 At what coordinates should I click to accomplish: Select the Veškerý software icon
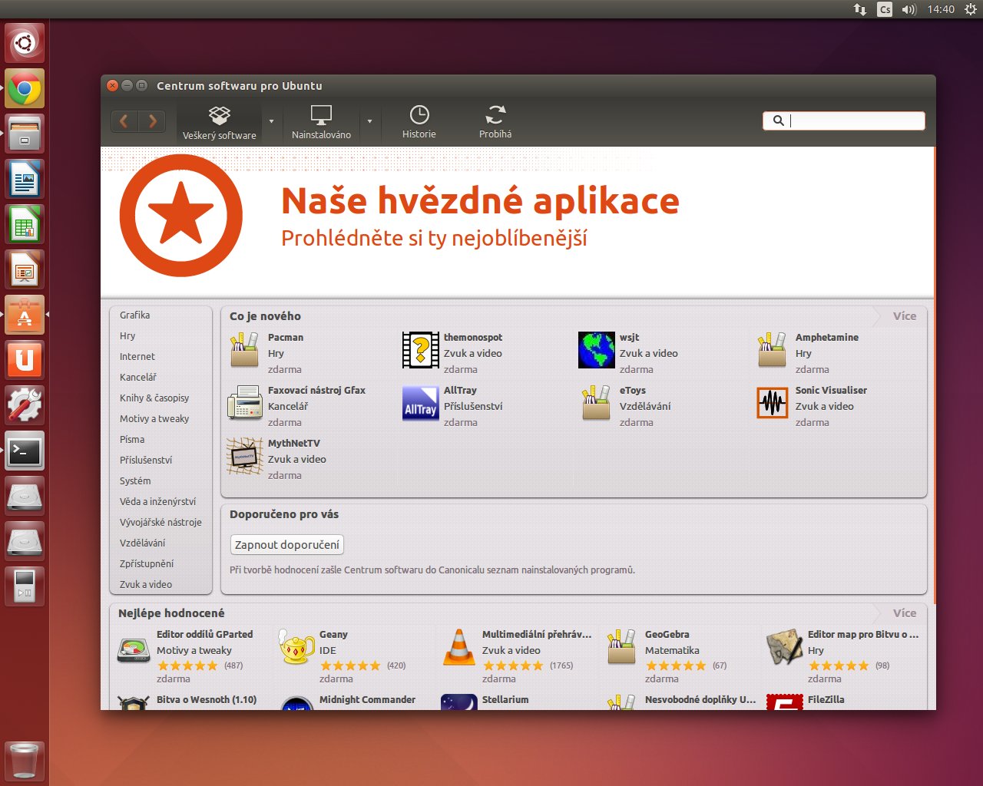pos(220,115)
